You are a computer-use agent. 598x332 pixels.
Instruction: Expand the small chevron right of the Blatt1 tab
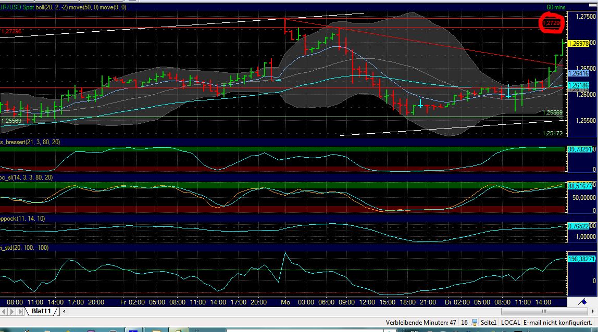(x=63, y=312)
